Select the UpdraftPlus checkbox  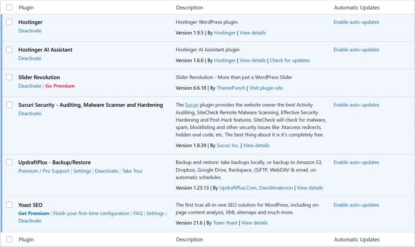(x=9, y=162)
